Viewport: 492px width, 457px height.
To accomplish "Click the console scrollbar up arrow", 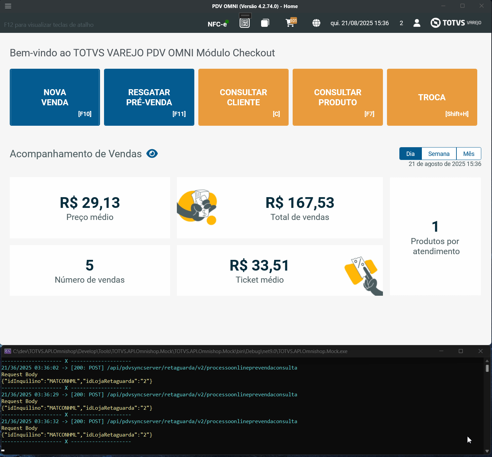I will 487,361.
